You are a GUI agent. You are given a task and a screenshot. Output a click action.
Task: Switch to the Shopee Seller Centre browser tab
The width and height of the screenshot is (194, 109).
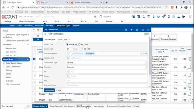[86, 2]
